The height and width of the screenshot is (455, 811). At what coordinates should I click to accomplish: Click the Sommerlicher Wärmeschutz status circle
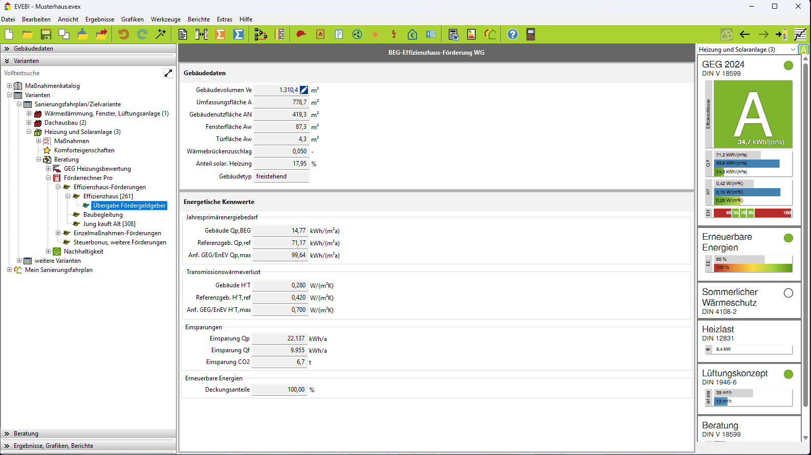pyautogui.click(x=788, y=293)
